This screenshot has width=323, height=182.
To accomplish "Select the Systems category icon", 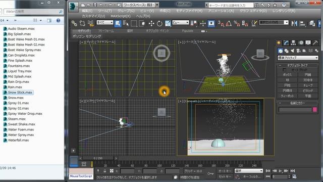I will pyautogui.click(x=316, y=51).
